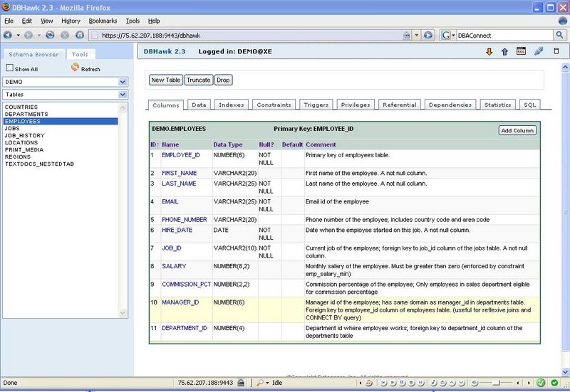Sort by the Data Type column header
Screen dimensions: 570x392
pyautogui.click(x=228, y=144)
